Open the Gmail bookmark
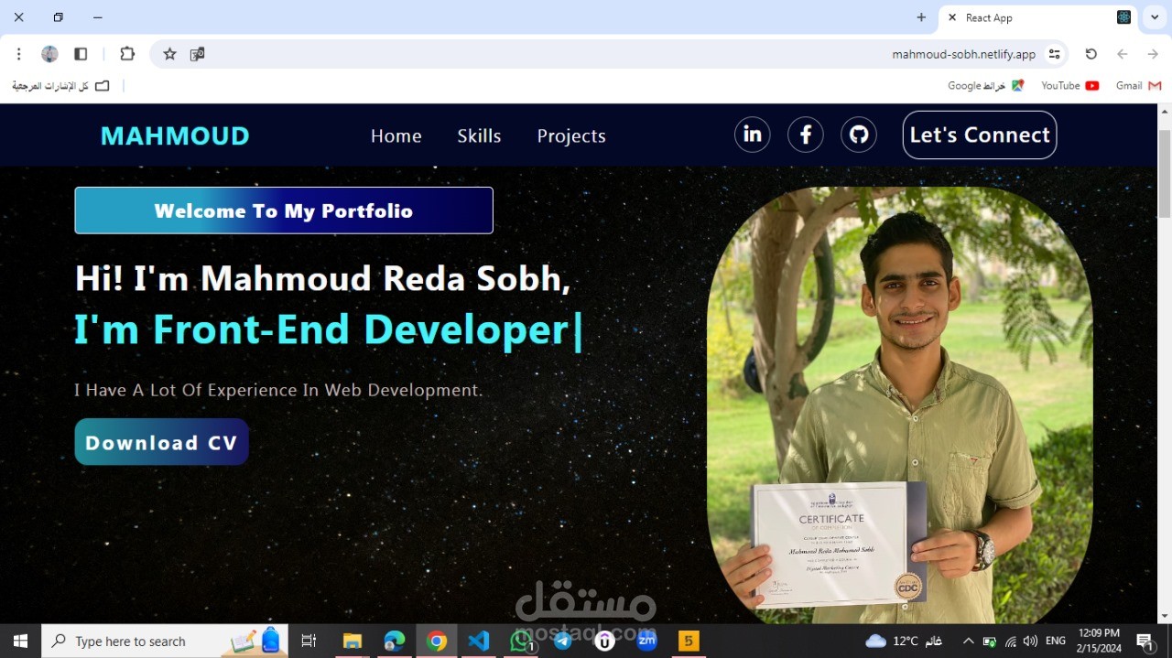The image size is (1172, 658). point(1139,86)
